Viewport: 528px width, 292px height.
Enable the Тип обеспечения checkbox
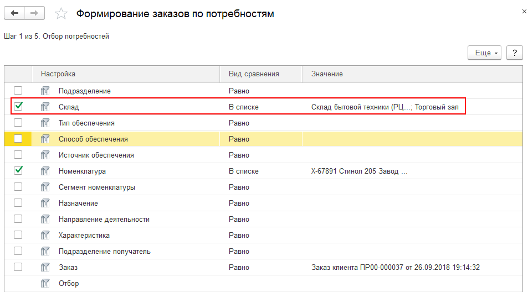(x=18, y=123)
